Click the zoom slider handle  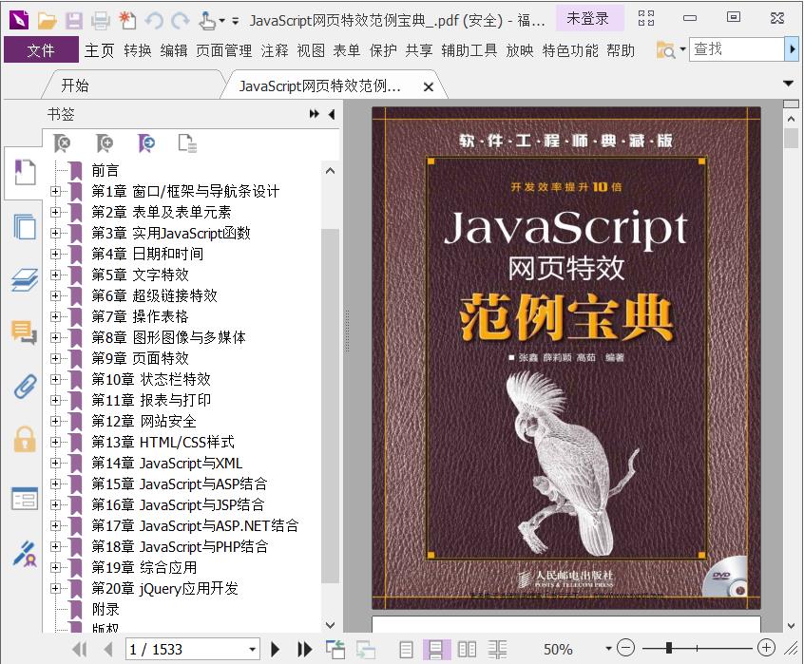tap(669, 649)
